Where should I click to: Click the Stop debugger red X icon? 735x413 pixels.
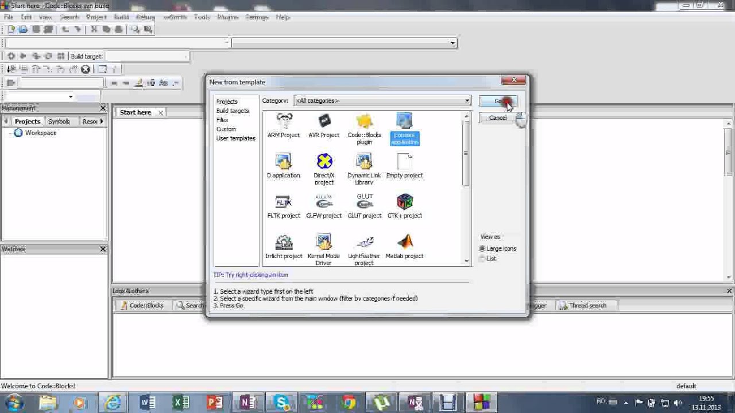point(86,69)
